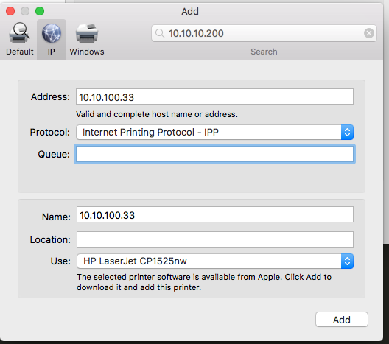Click the Windows tab label

87,52
